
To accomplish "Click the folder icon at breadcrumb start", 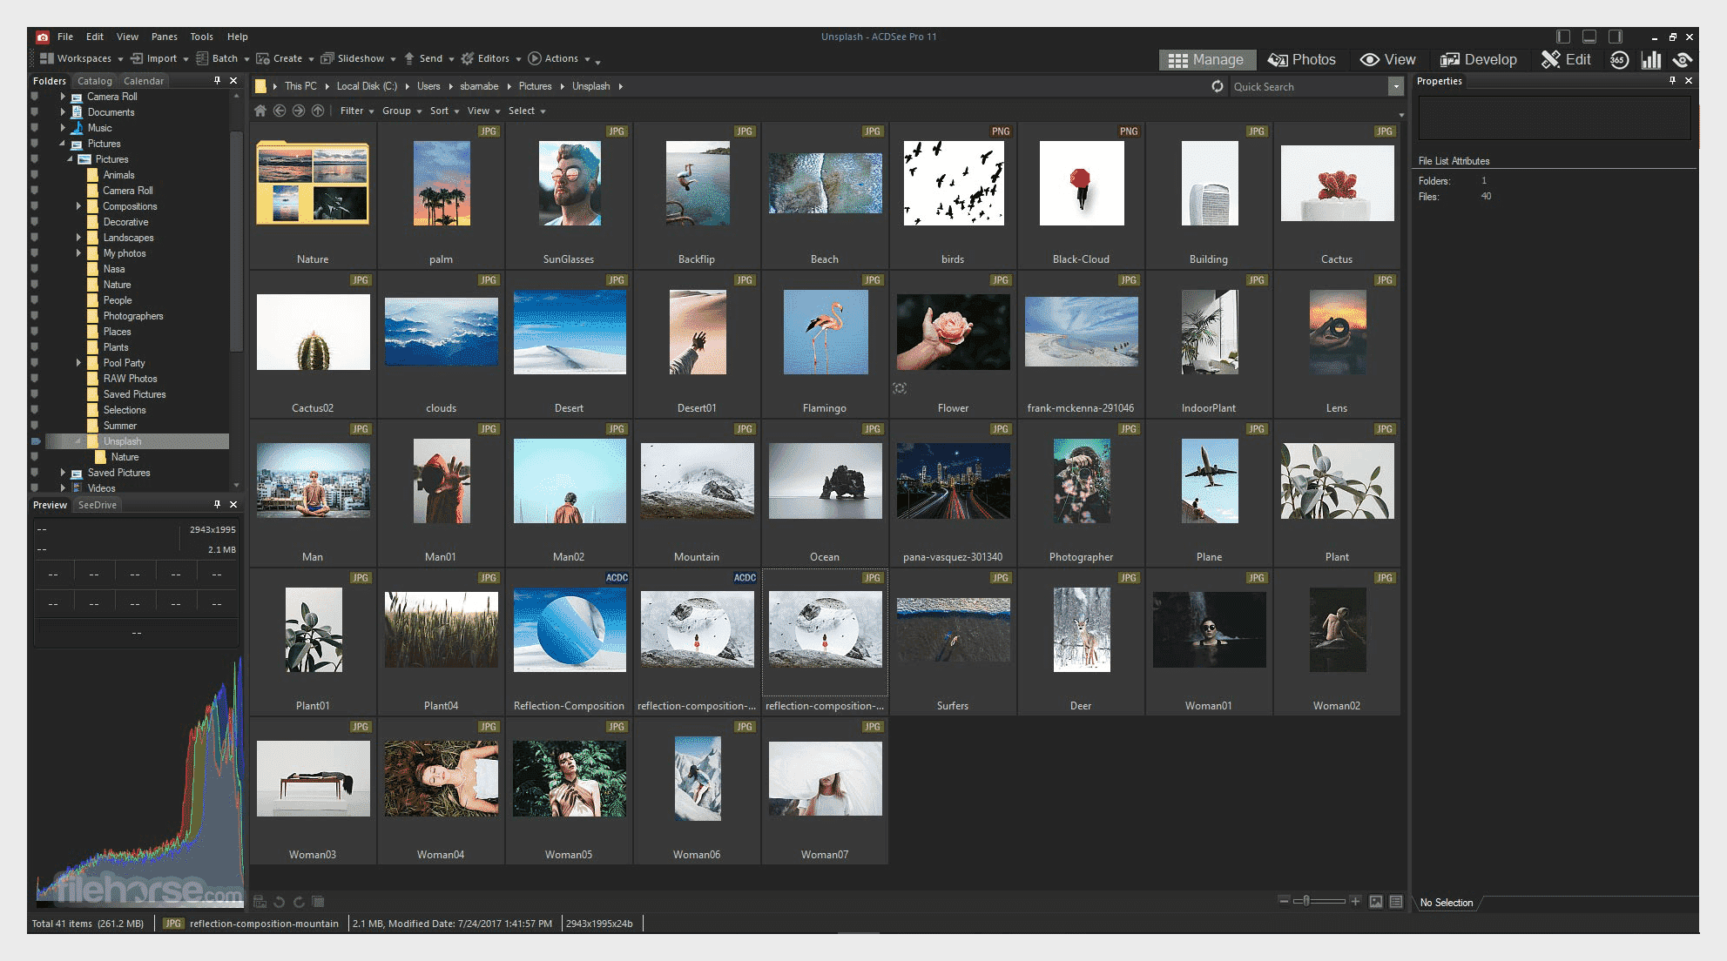I will pos(260,86).
